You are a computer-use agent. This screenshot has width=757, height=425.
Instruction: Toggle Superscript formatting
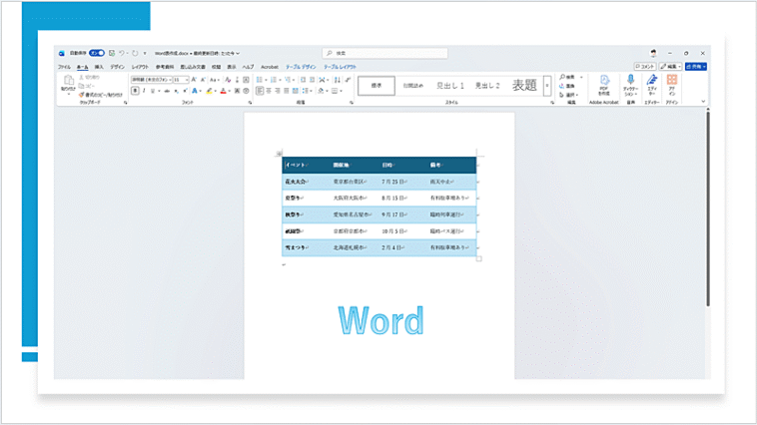pos(185,91)
